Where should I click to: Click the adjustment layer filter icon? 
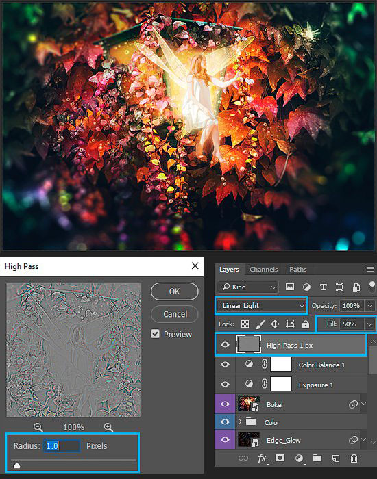coord(306,287)
